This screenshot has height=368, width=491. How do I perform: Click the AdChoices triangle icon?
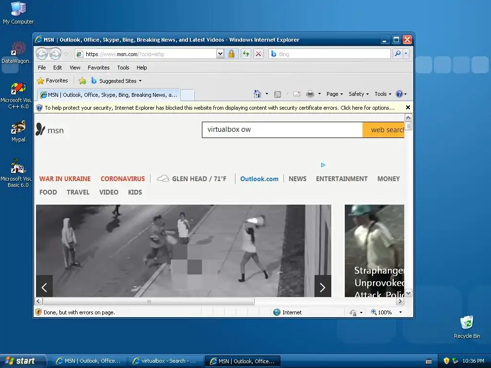(323, 165)
